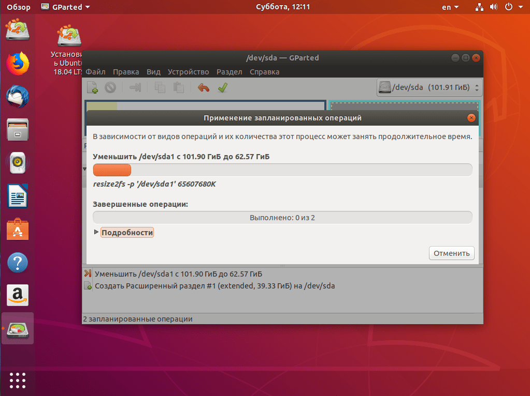Open Thunderbird mail from the dock
The image size is (530, 396).
click(18, 97)
